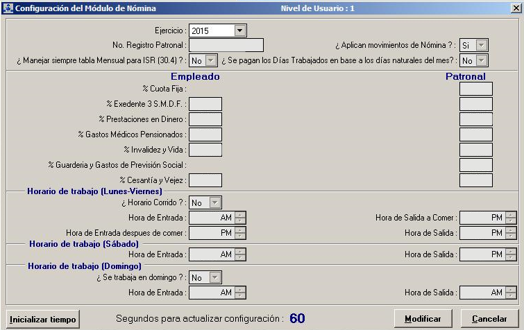Adjust weekday Hora de Entrada spinner

point(240,218)
